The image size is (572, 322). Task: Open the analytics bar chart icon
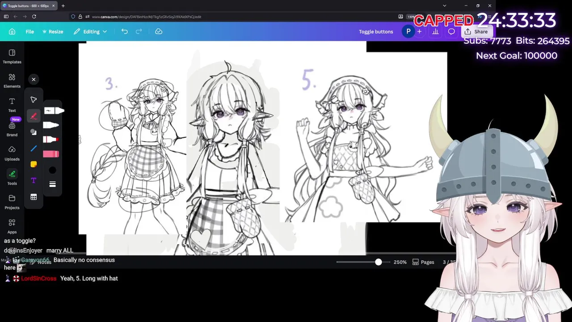[x=435, y=31]
